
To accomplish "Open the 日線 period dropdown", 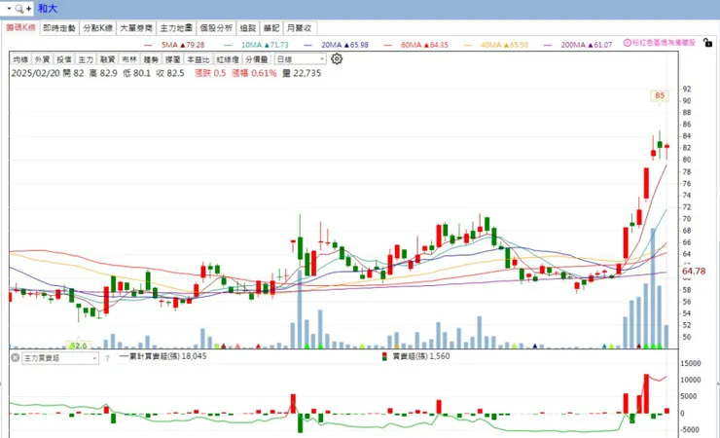I will (x=301, y=59).
